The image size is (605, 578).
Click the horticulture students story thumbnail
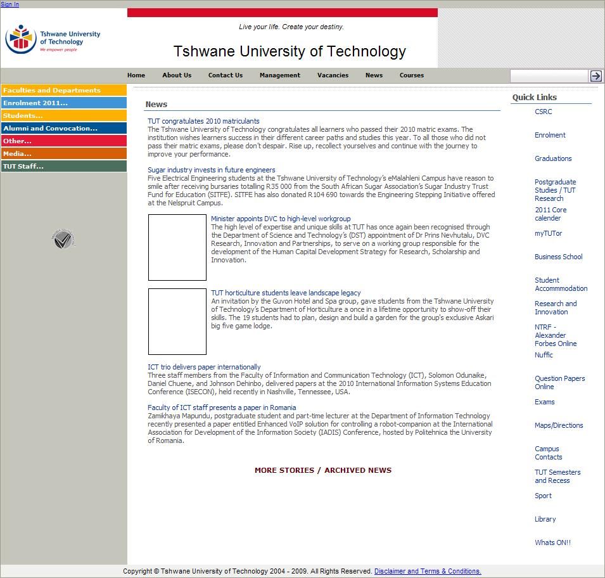pos(177,321)
